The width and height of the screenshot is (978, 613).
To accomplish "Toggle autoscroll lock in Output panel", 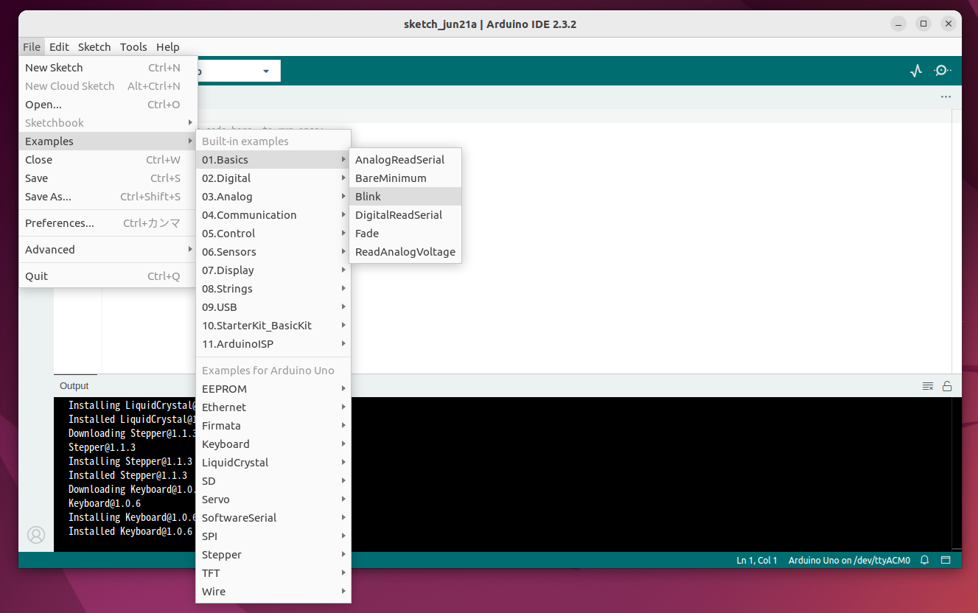I will 948,385.
